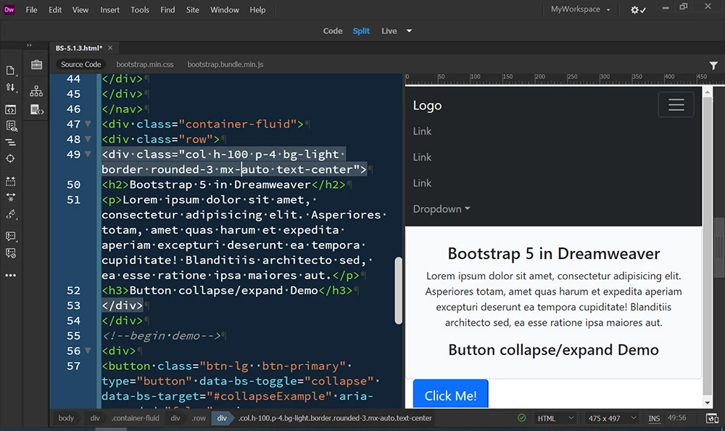
Task: Click live preview scrollbar up arrow
Action: (707, 92)
